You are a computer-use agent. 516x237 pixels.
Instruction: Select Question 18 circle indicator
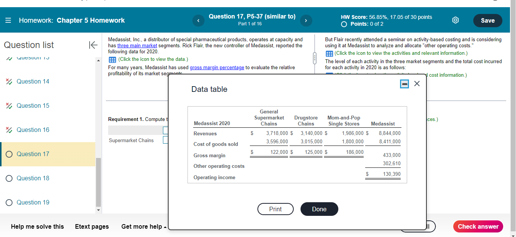point(9,178)
